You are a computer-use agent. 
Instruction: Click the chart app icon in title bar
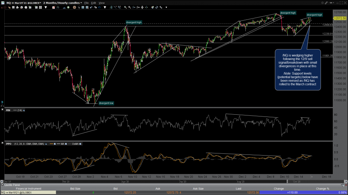pyautogui.click(x=3, y=3)
